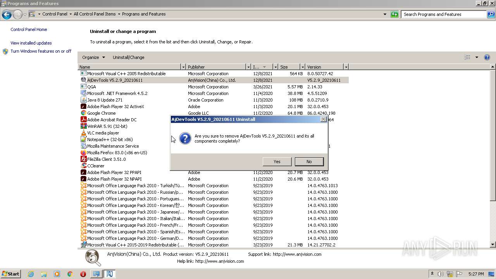Open Google Chrome from the taskbar
496x279 pixels.
coord(70,274)
